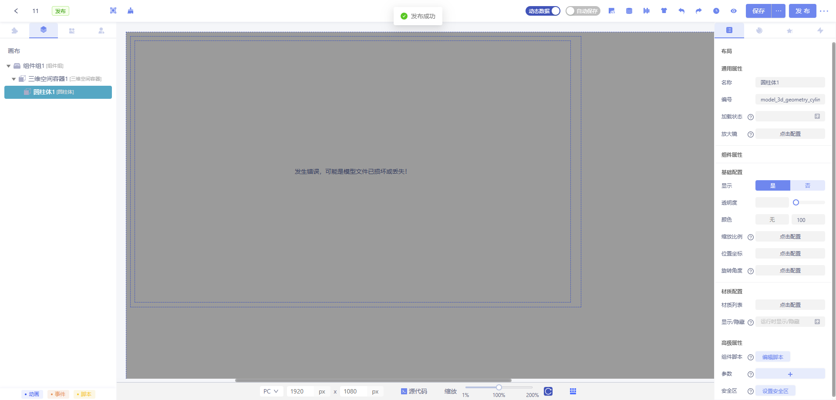The image size is (836, 400).
Task: Click the undo arrow icon
Action: [681, 11]
